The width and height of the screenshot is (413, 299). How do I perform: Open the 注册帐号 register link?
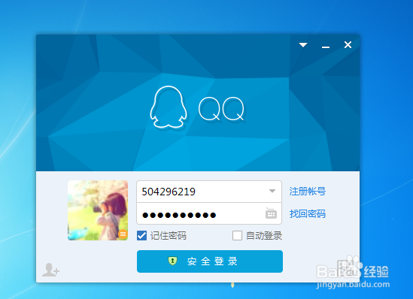pos(308,191)
